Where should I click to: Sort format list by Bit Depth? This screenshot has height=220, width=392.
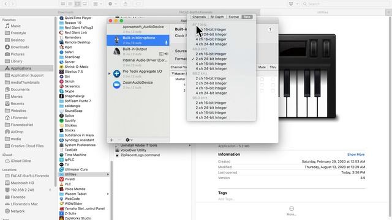pos(217,17)
